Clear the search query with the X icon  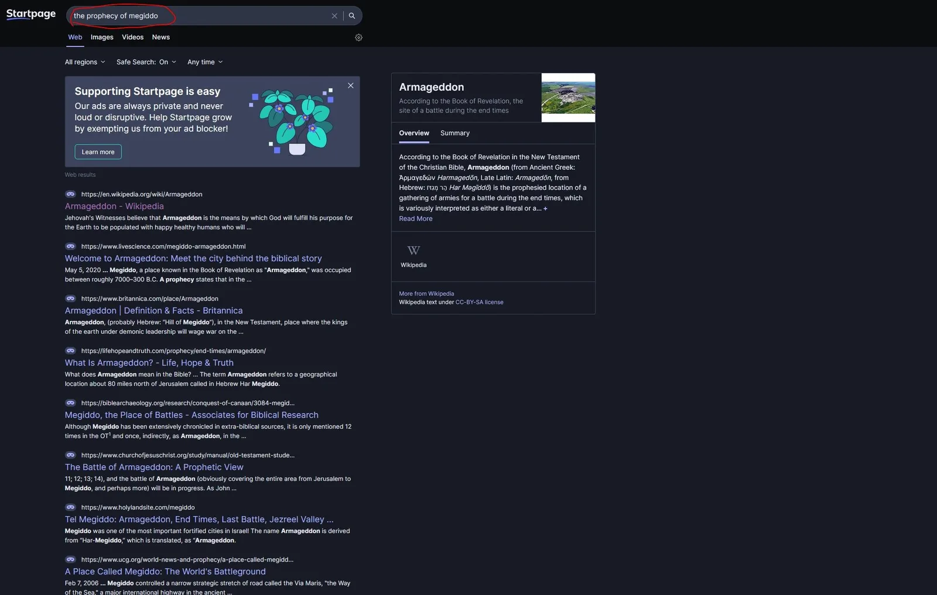pos(334,16)
